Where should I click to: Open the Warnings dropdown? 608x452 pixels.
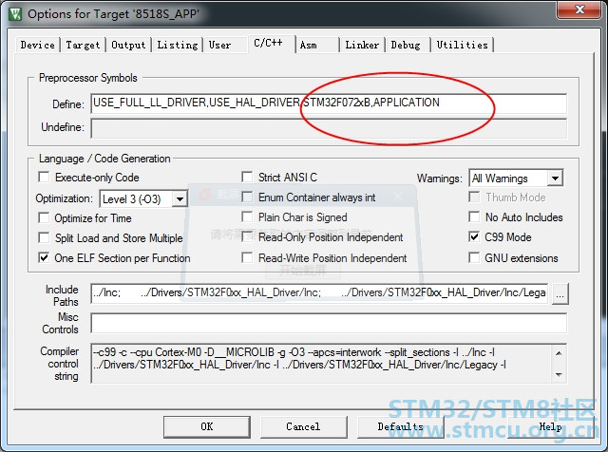click(x=555, y=178)
